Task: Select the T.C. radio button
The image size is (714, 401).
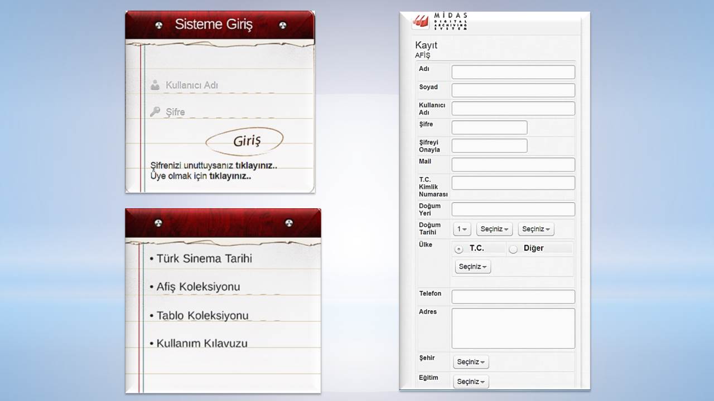Action: [459, 249]
